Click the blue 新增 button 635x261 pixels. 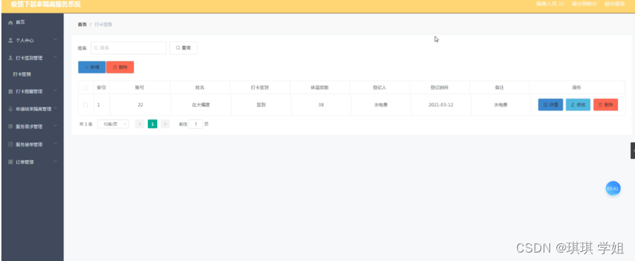92,67
